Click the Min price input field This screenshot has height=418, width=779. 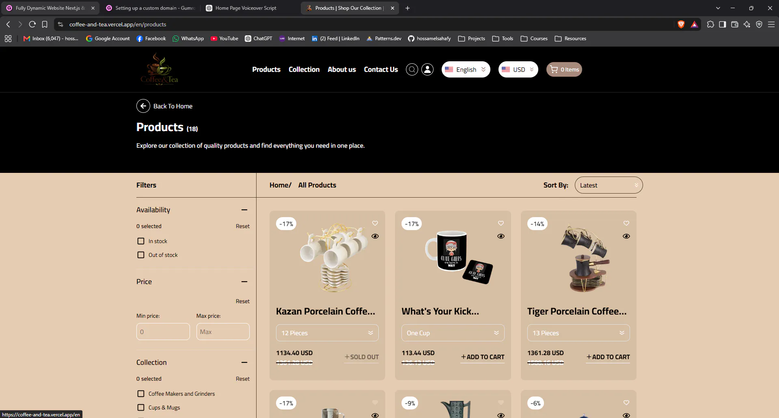(163, 332)
